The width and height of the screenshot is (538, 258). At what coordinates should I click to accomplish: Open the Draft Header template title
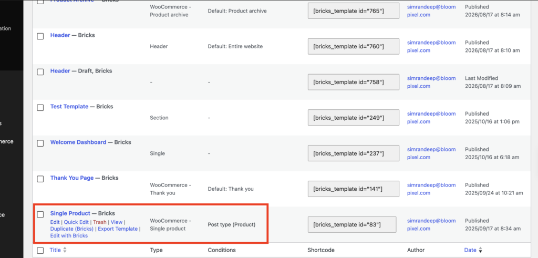(x=60, y=71)
